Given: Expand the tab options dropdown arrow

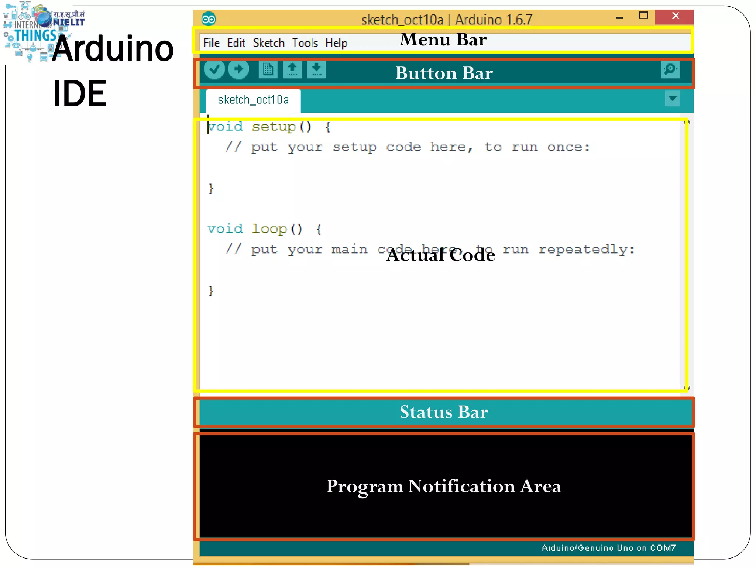Looking at the screenshot, I should [672, 99].
